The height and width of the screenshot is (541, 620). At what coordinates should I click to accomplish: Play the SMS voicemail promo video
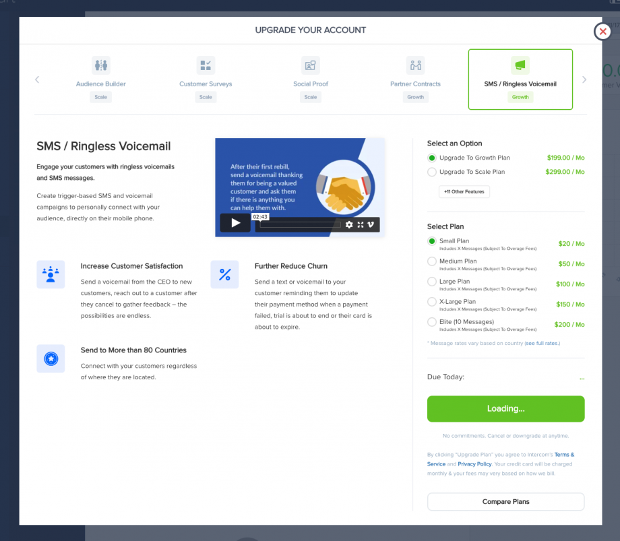[235, 223]
